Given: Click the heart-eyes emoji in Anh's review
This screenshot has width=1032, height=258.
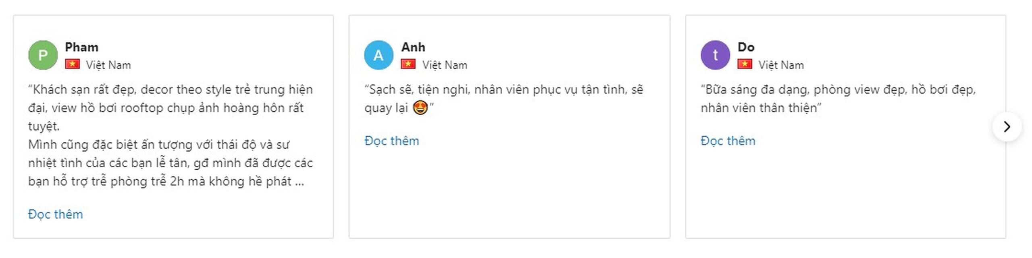Looking at the screenshot, I should [420, 108].
